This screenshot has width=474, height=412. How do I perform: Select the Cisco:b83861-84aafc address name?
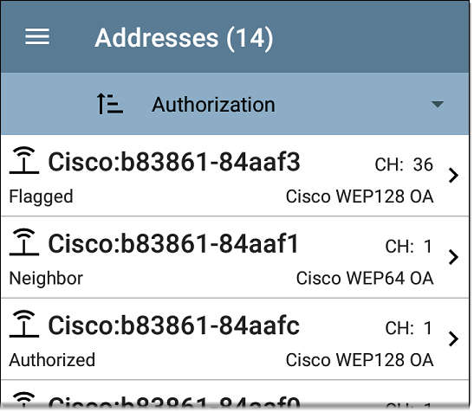(174, 325)
